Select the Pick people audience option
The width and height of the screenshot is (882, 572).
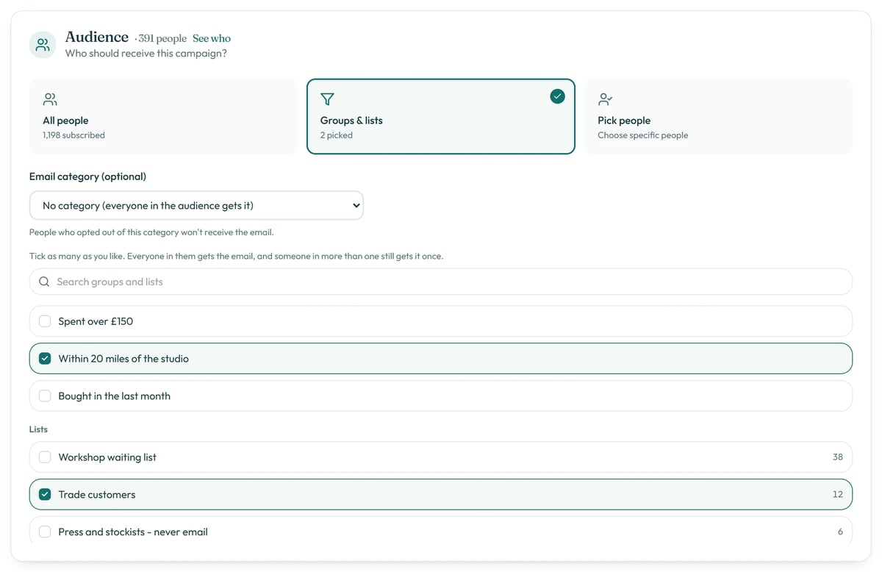[x=719, y=116]
